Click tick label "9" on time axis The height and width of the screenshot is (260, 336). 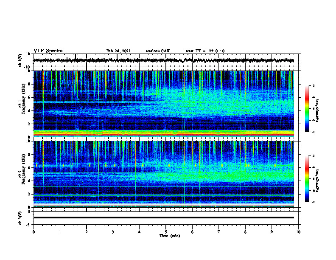272,232
